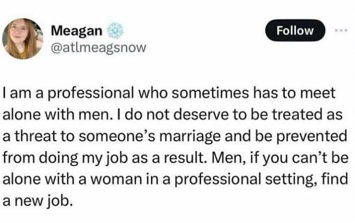Image resolution: width=355 pixels, height=223 pixels.
Task: Click the snowflake emoji beside Meagan
Action: (x=116, y=31)
